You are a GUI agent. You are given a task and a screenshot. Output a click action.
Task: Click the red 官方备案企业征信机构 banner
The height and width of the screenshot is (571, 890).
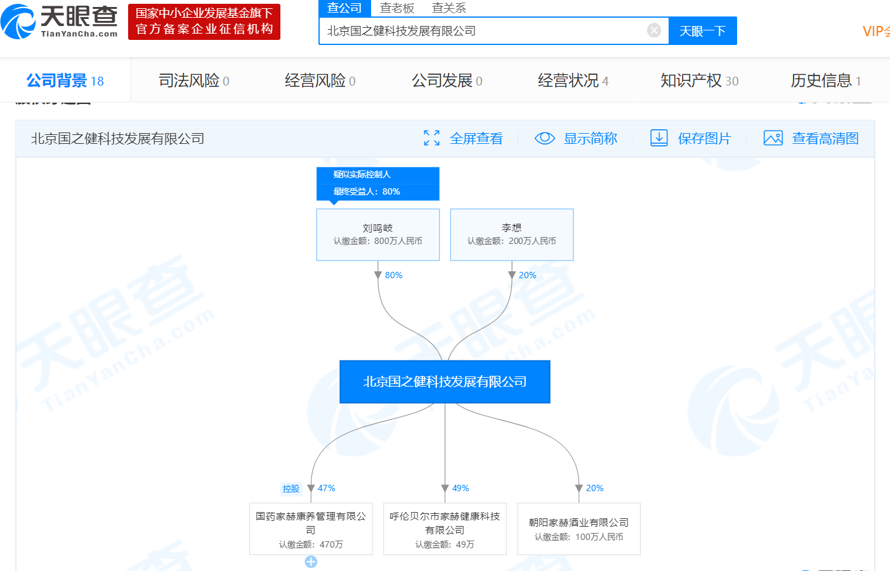click(x=204, y=22)
